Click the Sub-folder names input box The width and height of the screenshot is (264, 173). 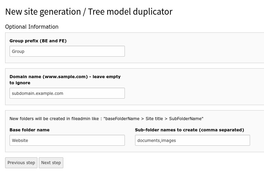[192, 140]
